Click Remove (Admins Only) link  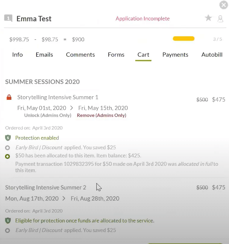[101, 115]
